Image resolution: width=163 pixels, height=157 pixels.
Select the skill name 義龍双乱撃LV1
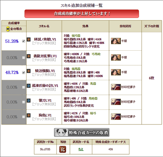45,56
